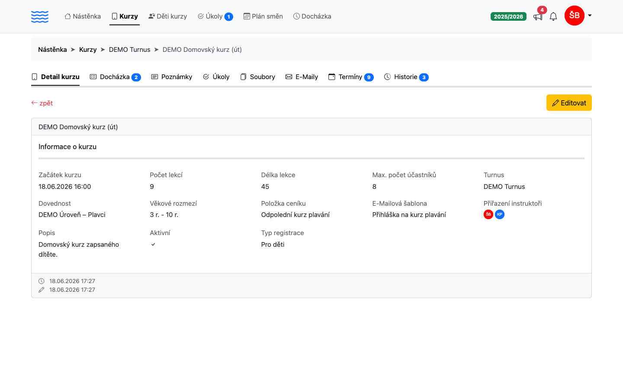The image size is (623, 389).
Task: Switch to the Termíny tab
Action: (351, 77)
